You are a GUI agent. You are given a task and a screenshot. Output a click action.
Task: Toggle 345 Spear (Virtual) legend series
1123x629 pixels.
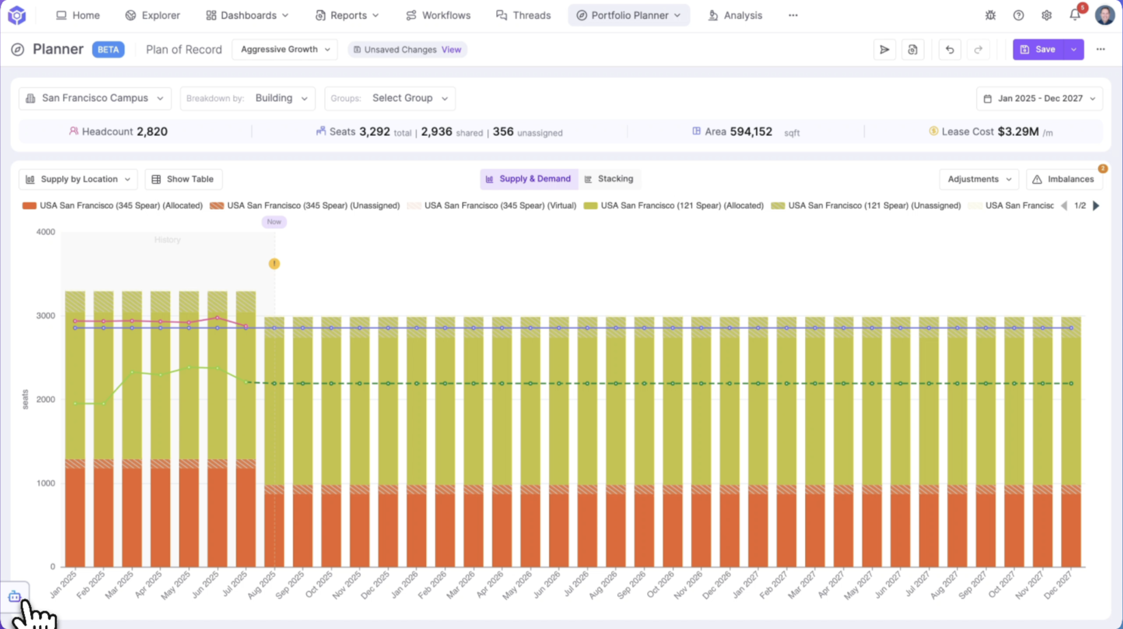[x=492, y=206]
